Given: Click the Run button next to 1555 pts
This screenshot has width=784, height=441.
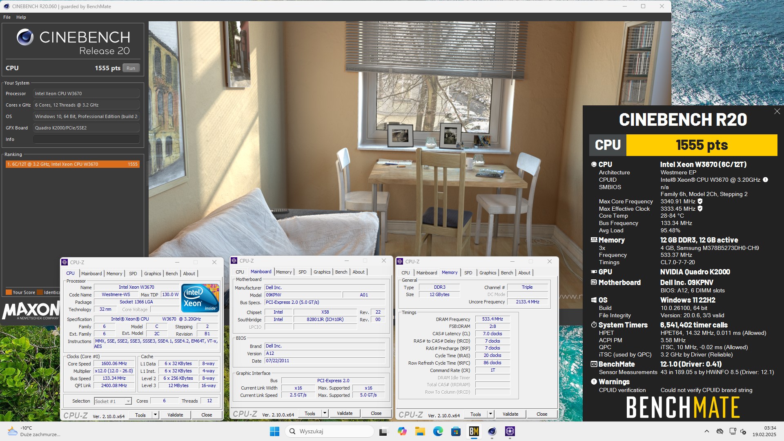Looking at the screenshot, I should [131, 68].
